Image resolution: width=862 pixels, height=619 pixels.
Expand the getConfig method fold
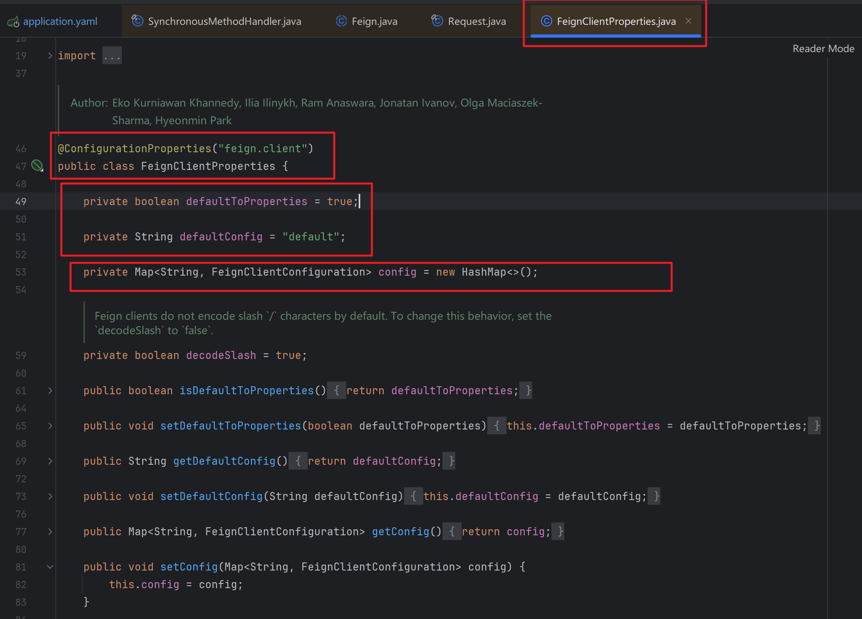click(x=50, y=532)
